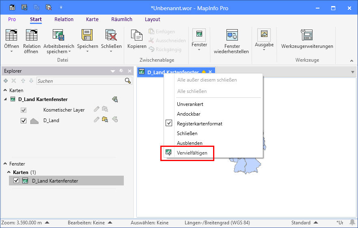
Task: Click Relation öffnen icon
Action: pyautogui.click(x=32, y=35)
